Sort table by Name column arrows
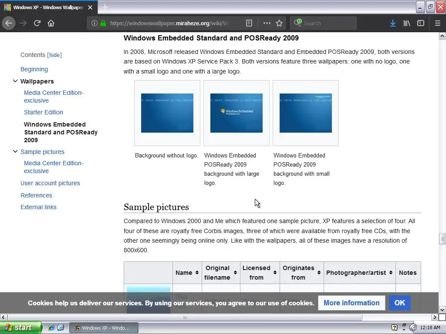 [197, 273]
